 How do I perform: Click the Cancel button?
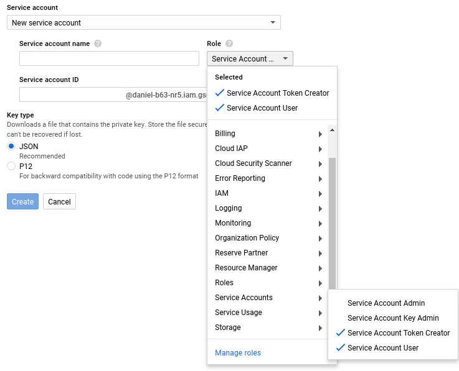pos(59,202)
